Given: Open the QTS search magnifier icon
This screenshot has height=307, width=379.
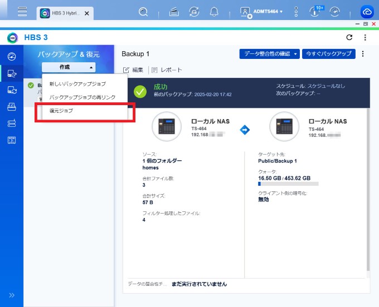Looking at the screenshot, I should click(143, 12).
